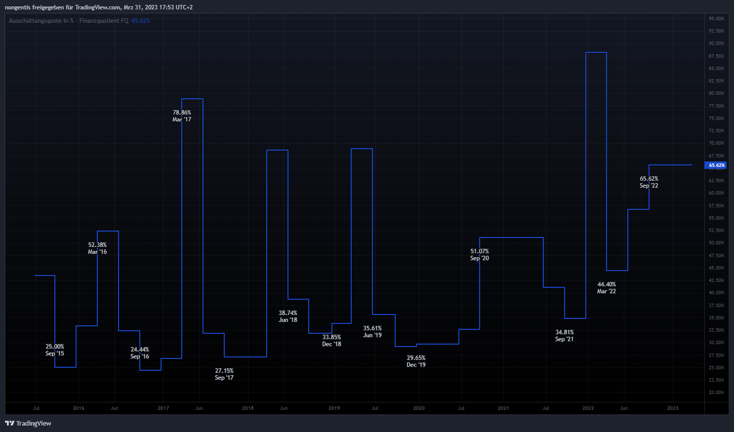This screenshot has width=734, height=432.
Task: Select the 38.74% Jun '18 data label
Action: pos(288,316)
